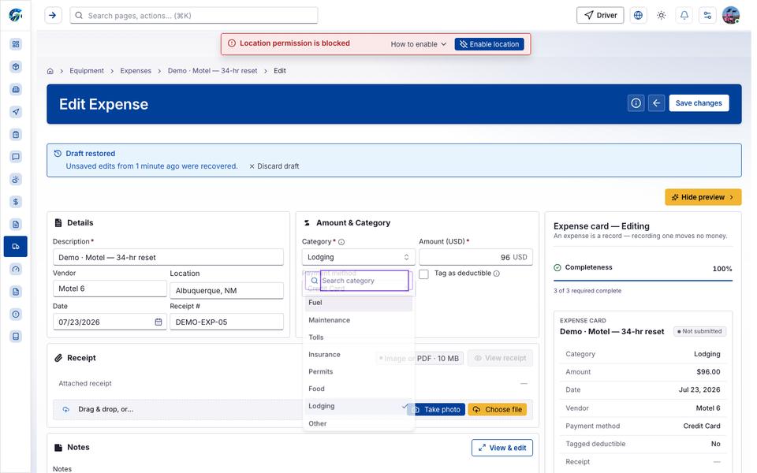Check the Tag as deductible checkbox
This screenshot has height=473, width=757.
click(x=424, y=274)
